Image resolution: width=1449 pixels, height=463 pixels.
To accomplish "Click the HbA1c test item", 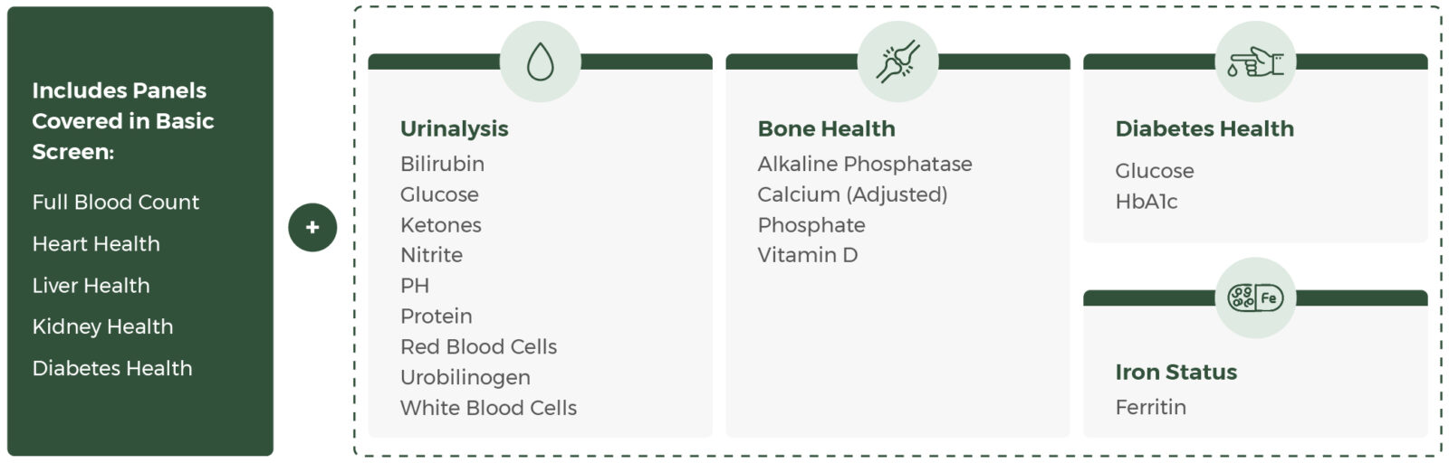I will 1146,202.
